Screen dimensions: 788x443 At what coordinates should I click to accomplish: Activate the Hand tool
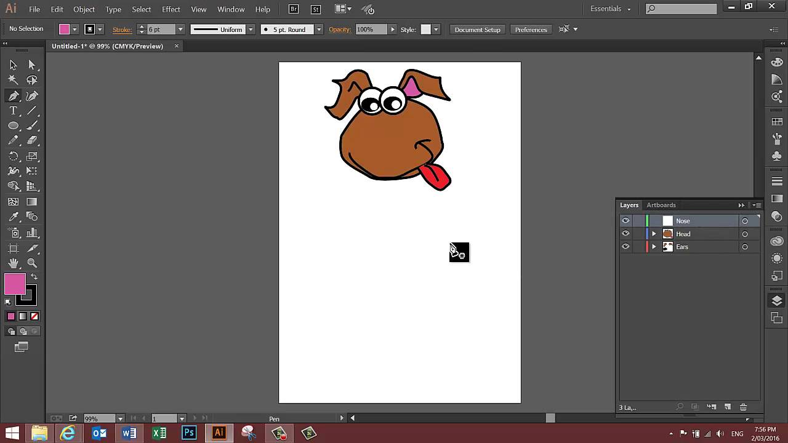13,263
